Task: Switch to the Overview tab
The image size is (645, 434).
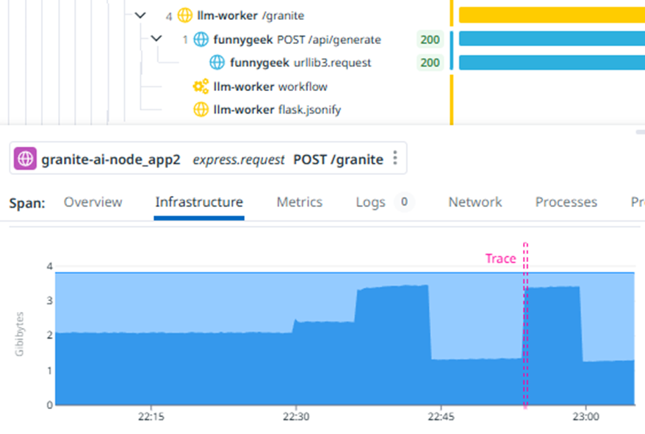Action: [93, 202]
